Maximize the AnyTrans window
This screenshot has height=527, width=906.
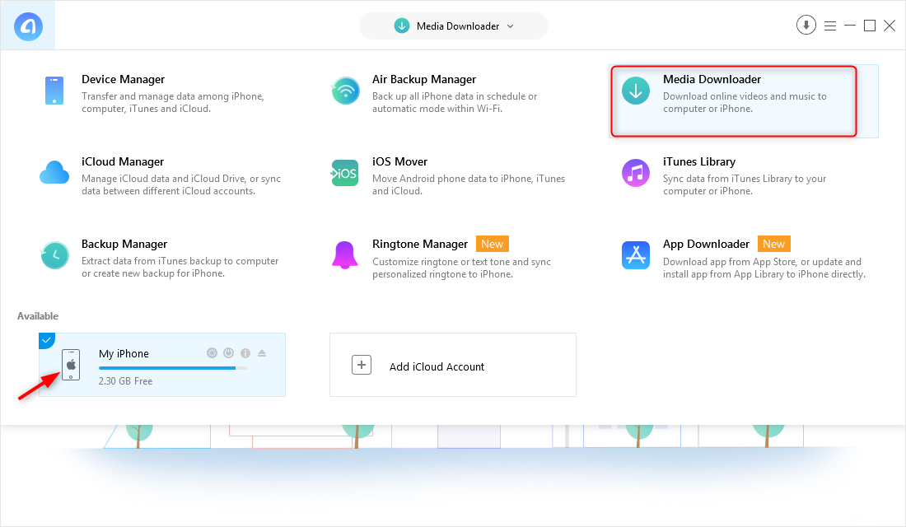click(870, 26)
